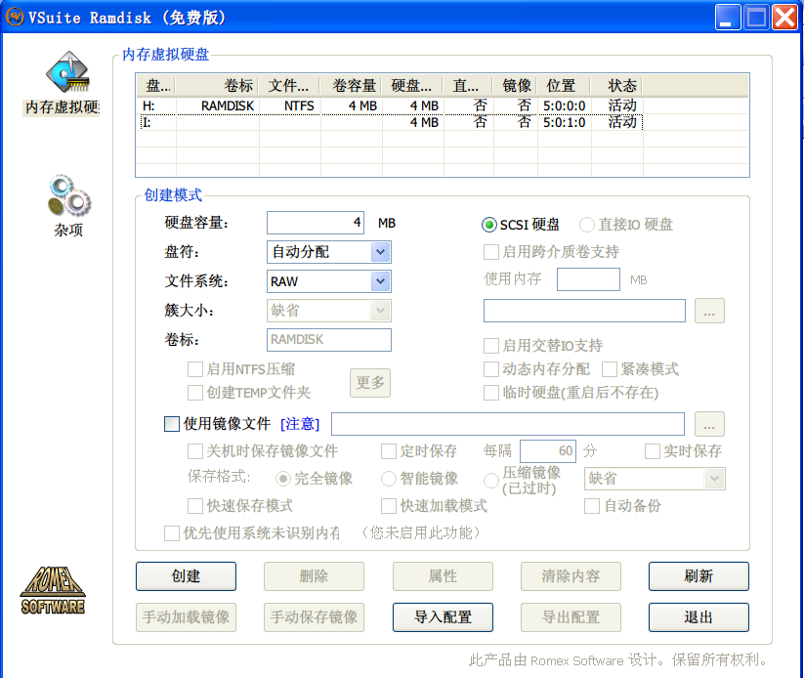
Task: Click the 手动加载镜像 button
Action: click(186, 617)
